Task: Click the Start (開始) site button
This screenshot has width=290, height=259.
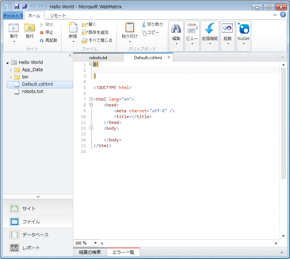Action: pos(47,24)
